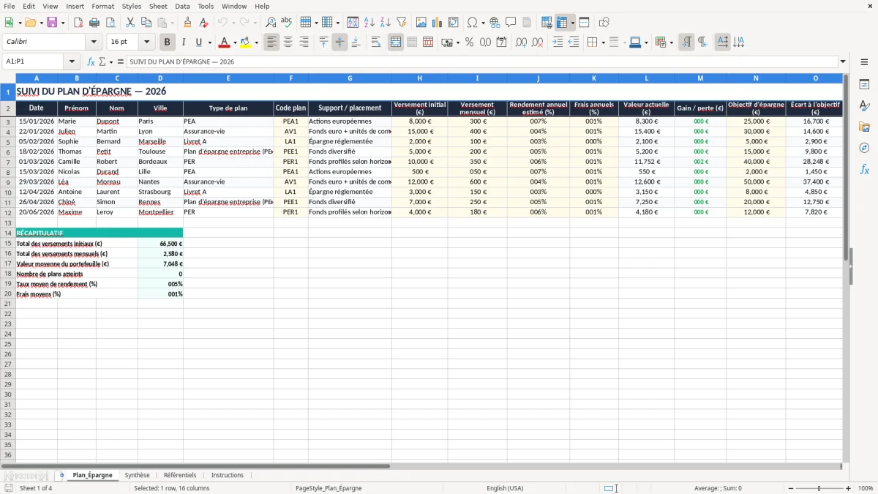Expand the Name Box dropdown
The height and width of the screenshot is (494, 878).
coord(71,61)
